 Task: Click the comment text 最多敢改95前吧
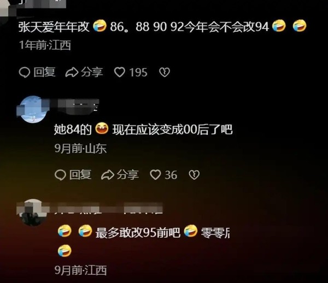tap(138, 232)
